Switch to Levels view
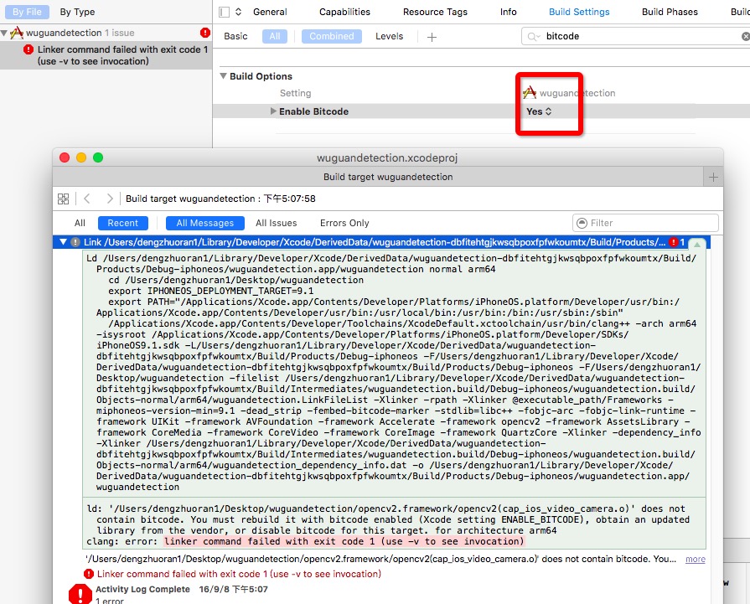The width and height of the screenshot is (750, 604). [389, 36]
